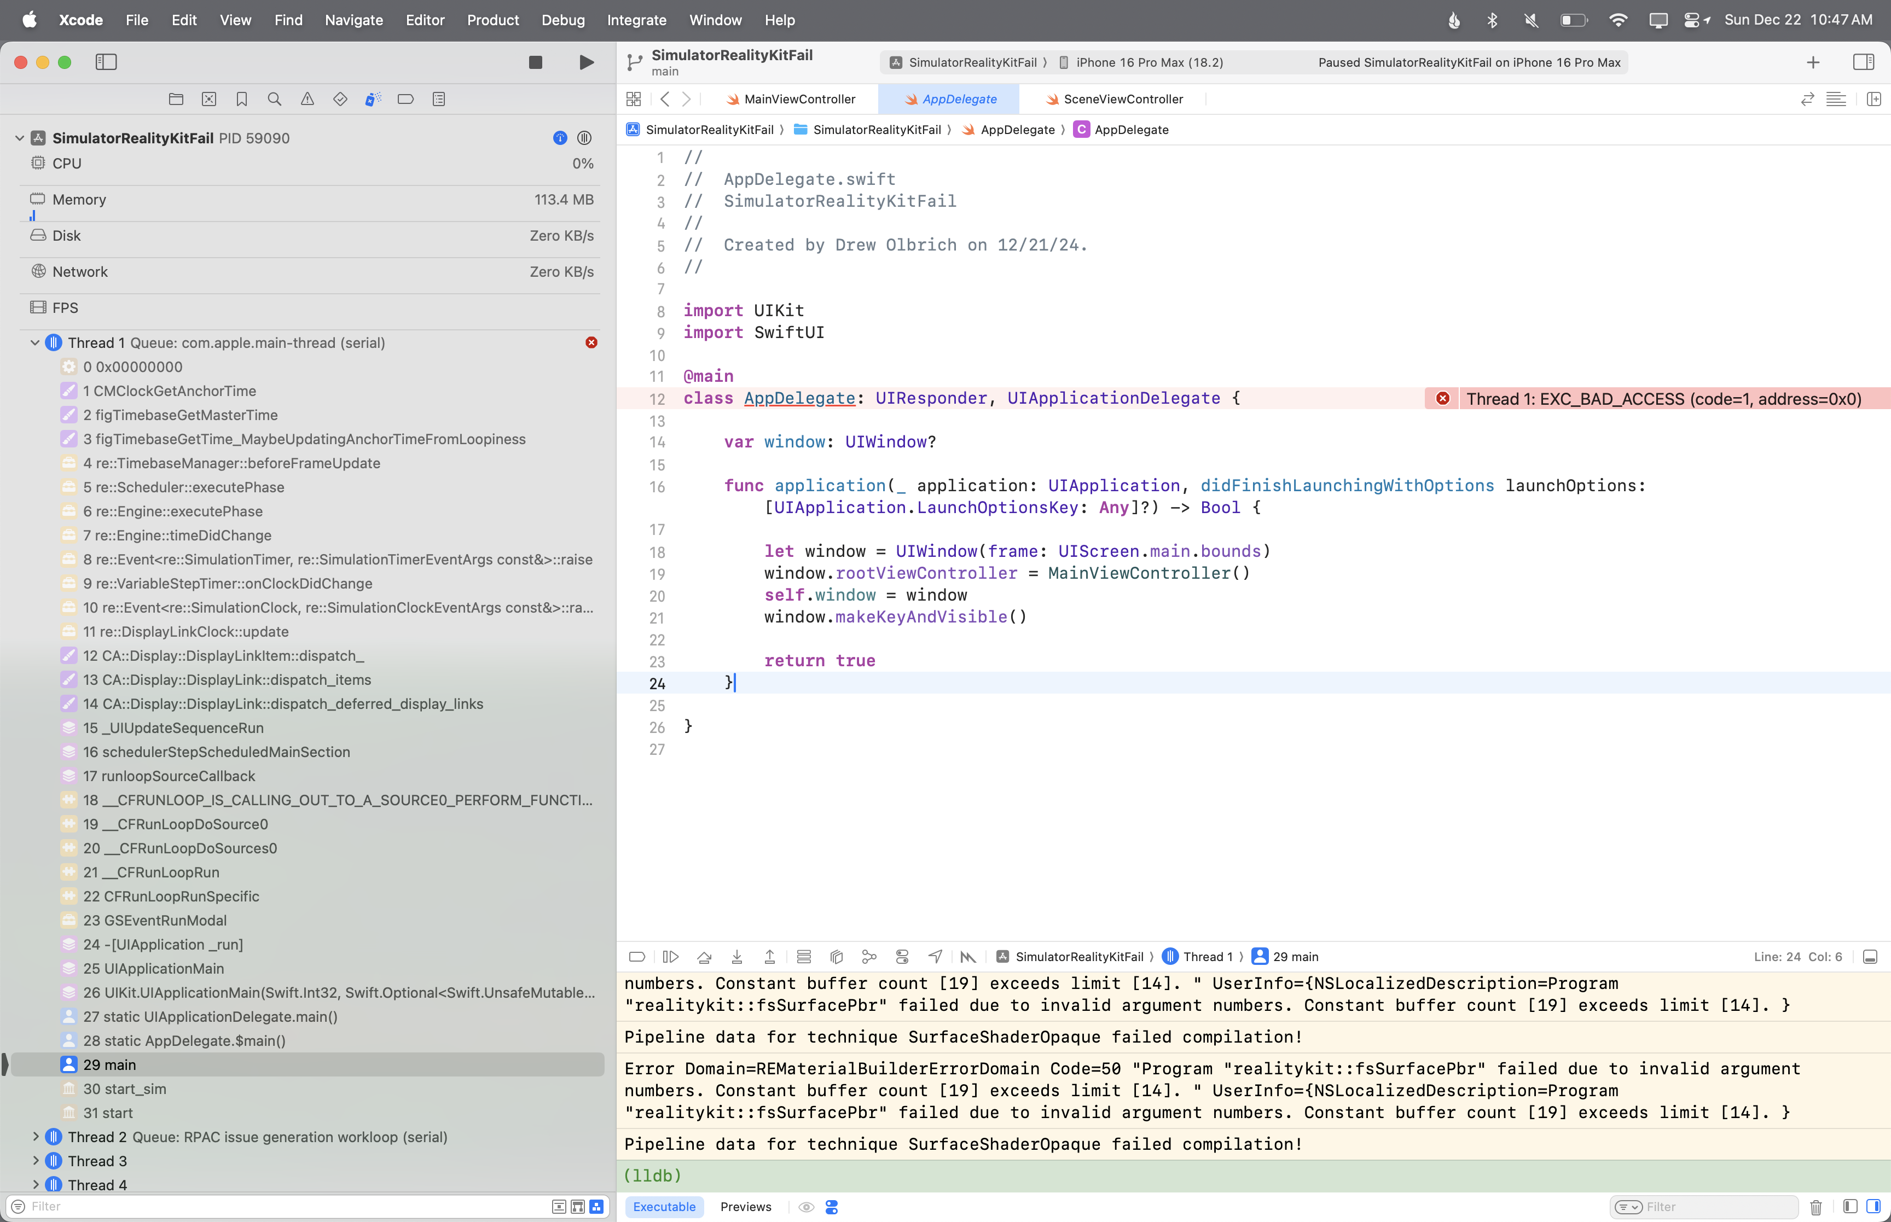Switch to MainViewController tab
1891x1222 pixels.
tap(791, 99)
